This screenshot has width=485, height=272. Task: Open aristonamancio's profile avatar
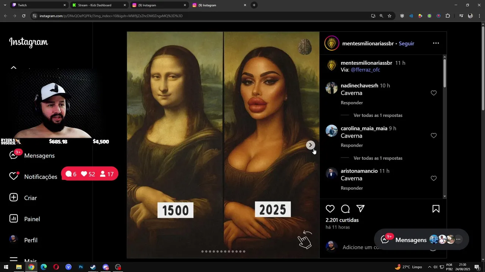coord(332,173)
